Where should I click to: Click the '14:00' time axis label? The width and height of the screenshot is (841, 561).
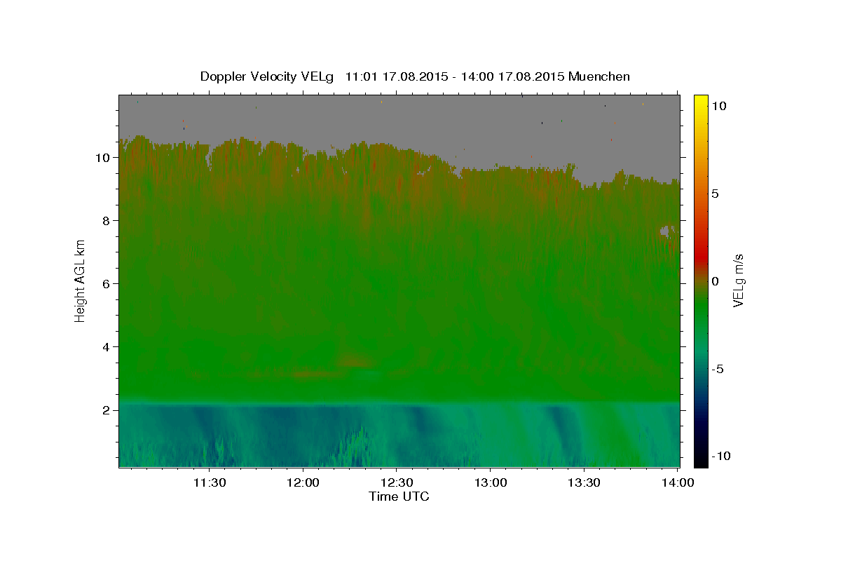pos(677,482)
